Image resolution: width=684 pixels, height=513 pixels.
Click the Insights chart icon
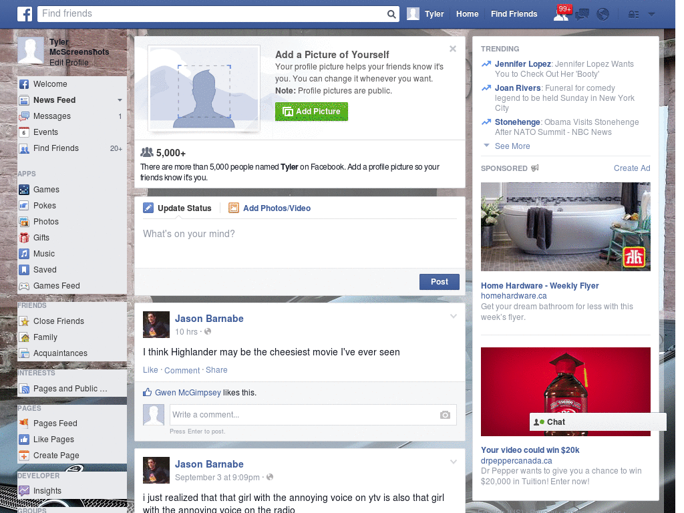pos(24,491)
